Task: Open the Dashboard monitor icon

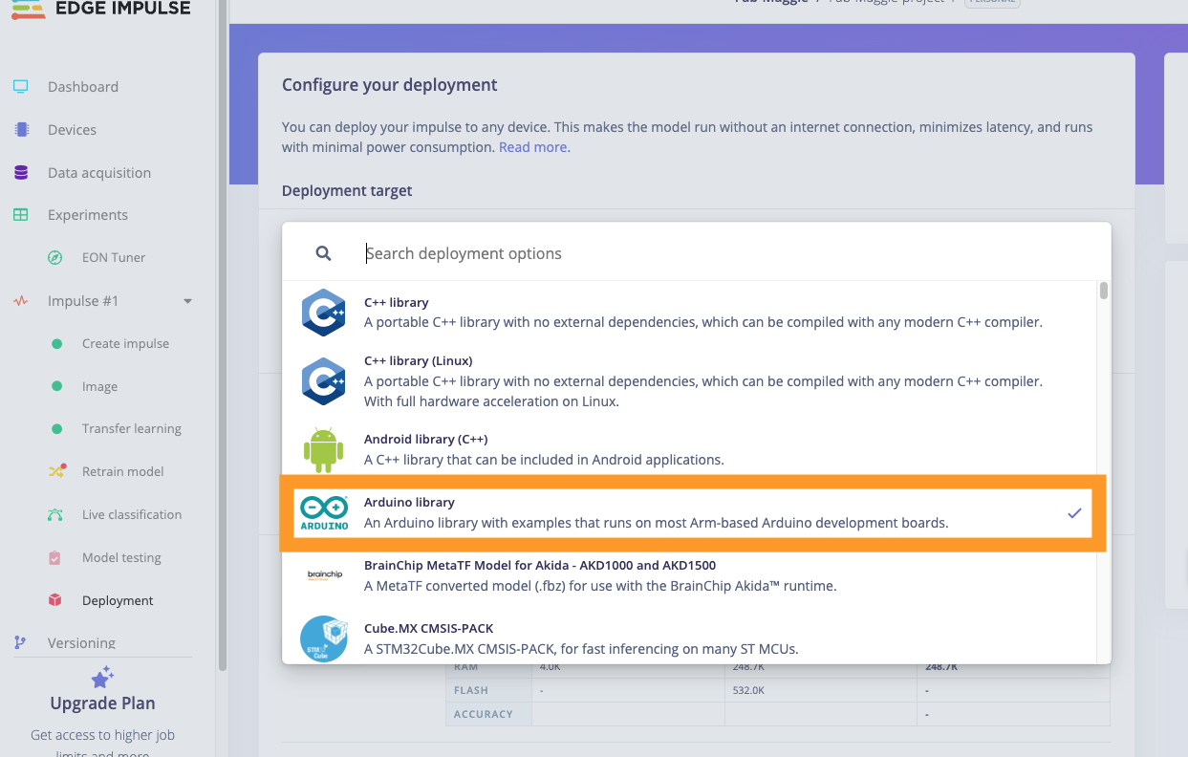Action: click(x=20, y=86)
